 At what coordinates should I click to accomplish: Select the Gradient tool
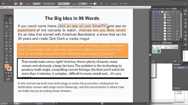pyautogui.click(x=10, y=49)
